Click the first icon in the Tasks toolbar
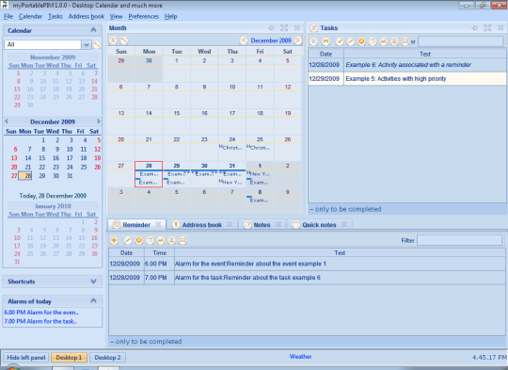The width and height of the screenshot is (508, 370). pyautogui.click(x=313, y=41)
